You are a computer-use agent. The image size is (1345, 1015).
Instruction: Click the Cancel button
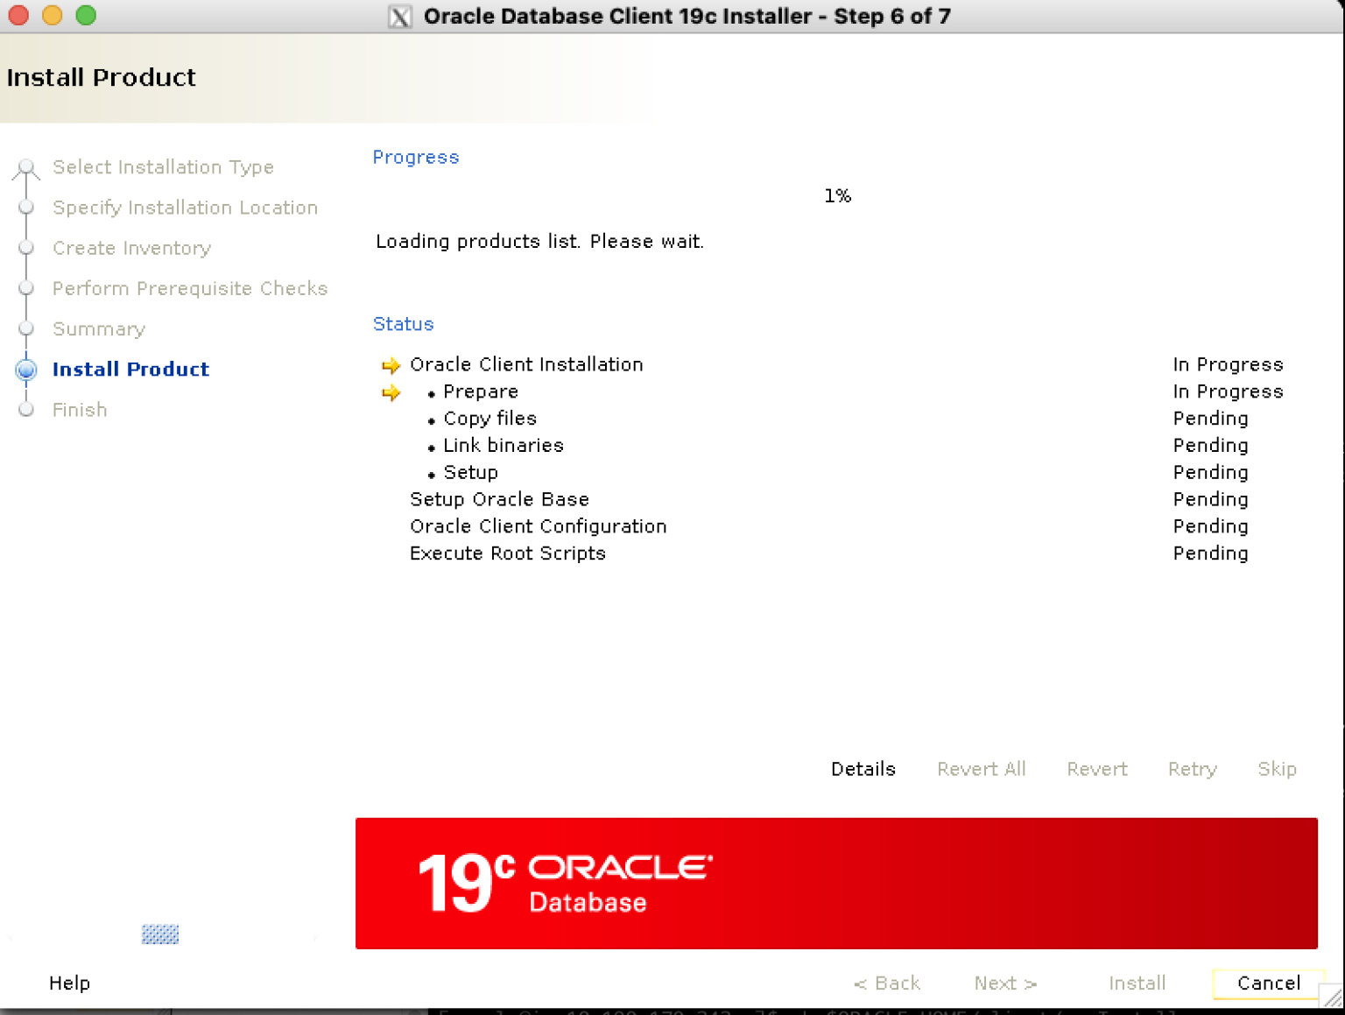tap(1268, 983)
